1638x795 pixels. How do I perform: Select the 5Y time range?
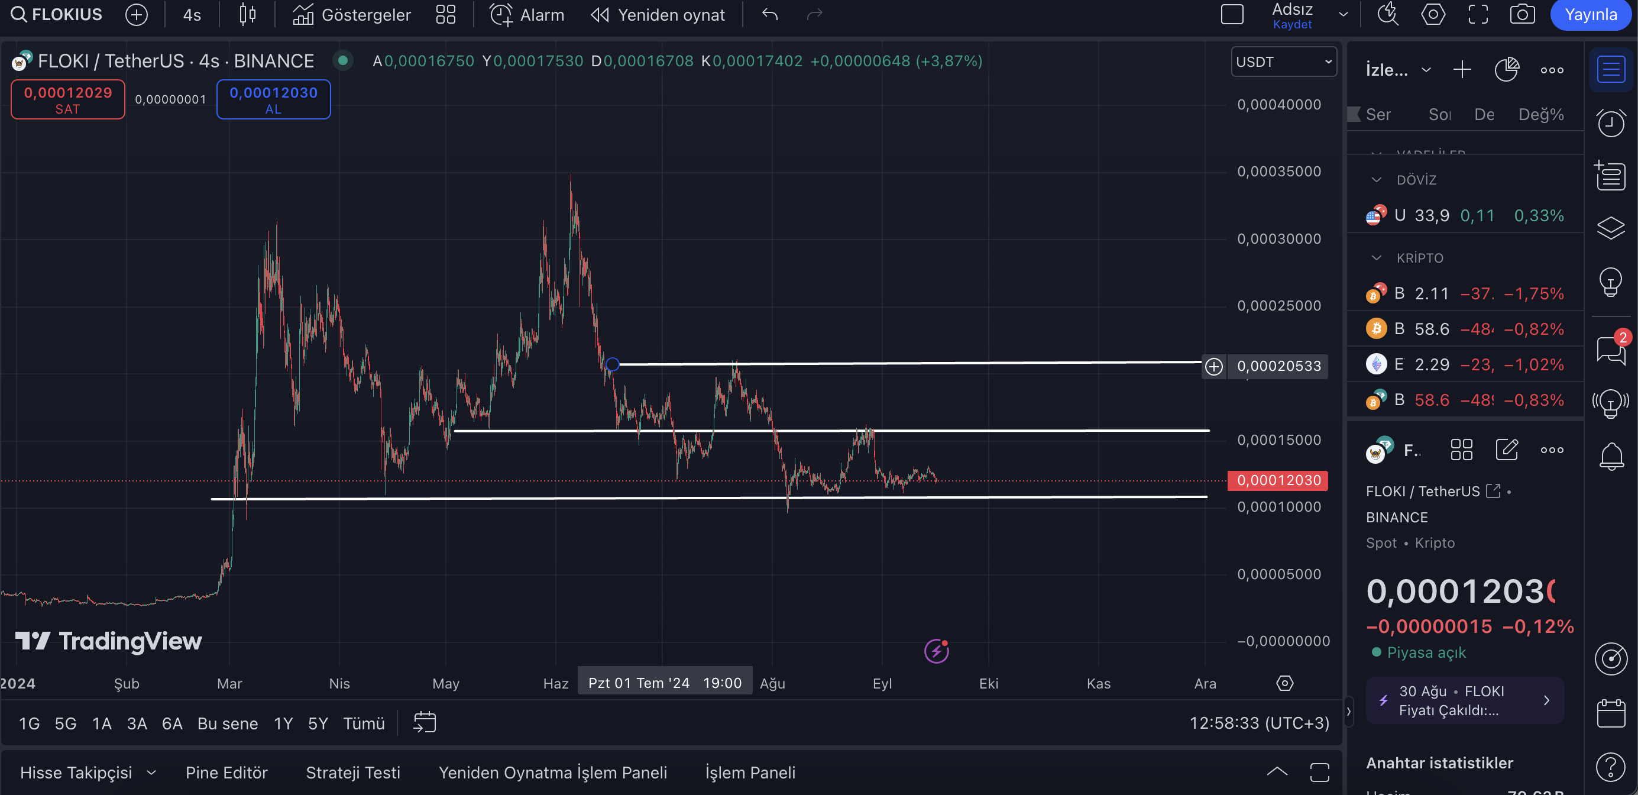coord(318,723)
